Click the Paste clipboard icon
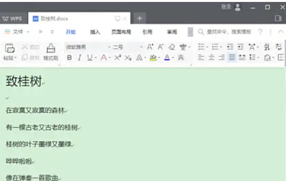 tap(10, 48)
